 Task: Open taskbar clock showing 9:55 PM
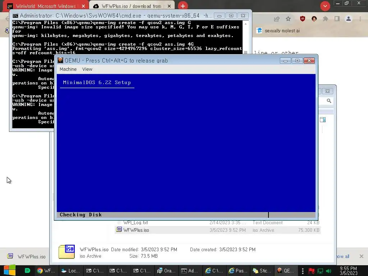(349, 271)
